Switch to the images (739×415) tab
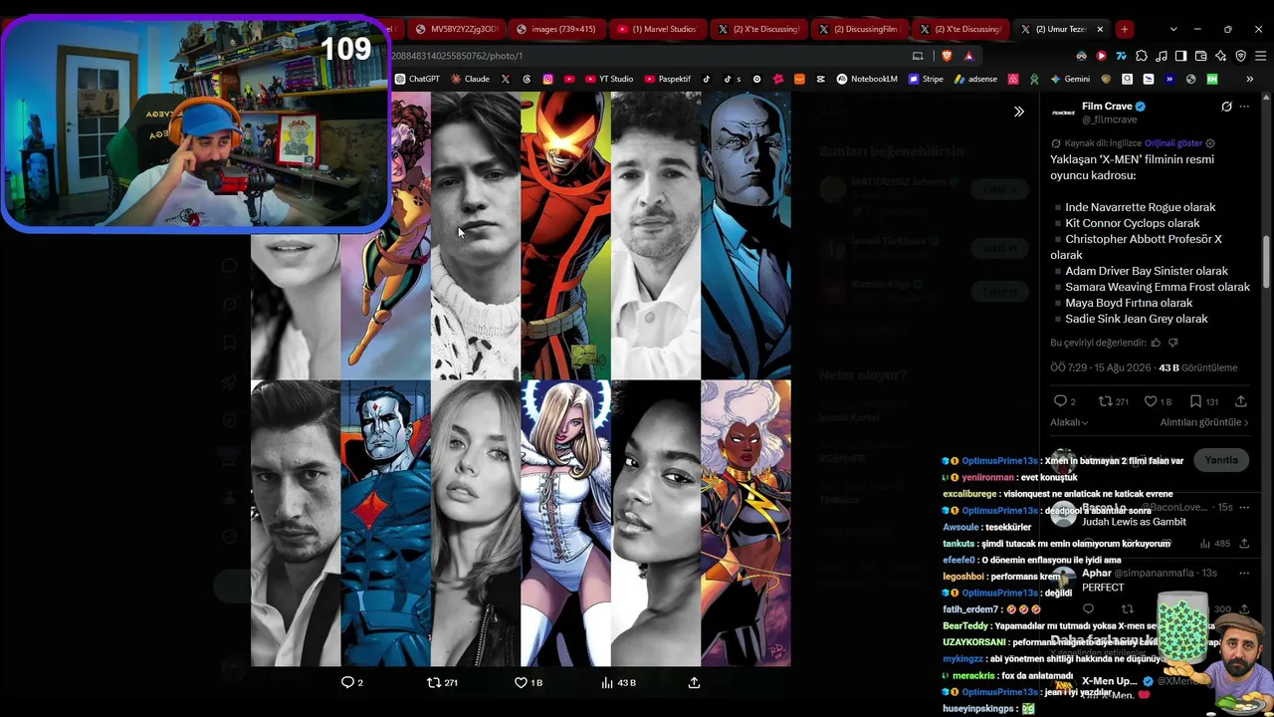 pyautogui.click(x=555, y=29)
